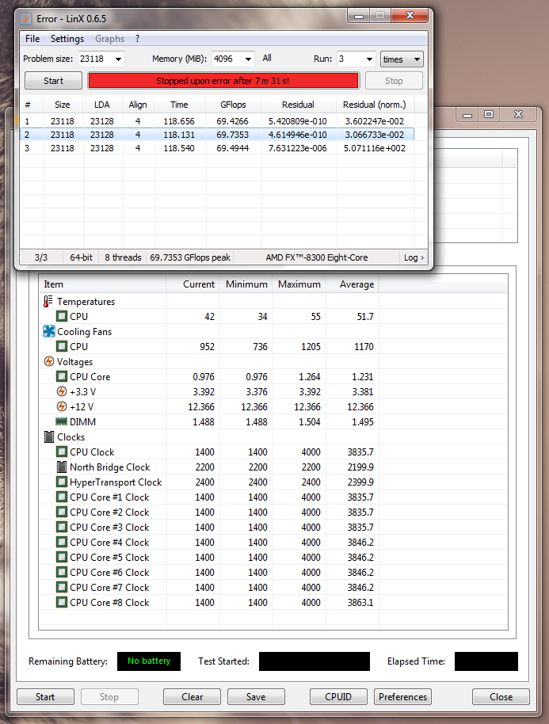This screenshot has height=724, width=549.
Task: Open Preferences in the monitor window
Action: [x=402, y=697]
